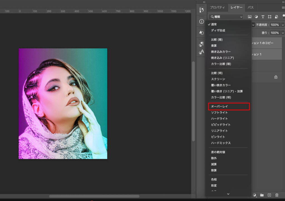Open the Info panel icon

tap(201, 21)
